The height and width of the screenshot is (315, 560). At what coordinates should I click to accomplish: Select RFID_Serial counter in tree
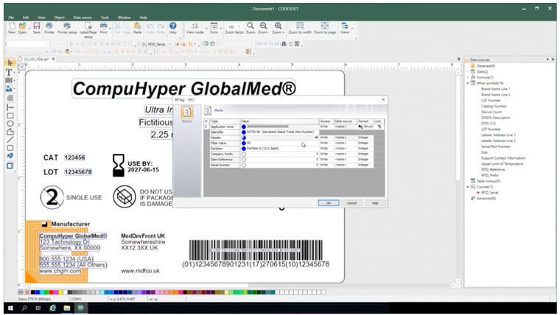tap(491, 192)
